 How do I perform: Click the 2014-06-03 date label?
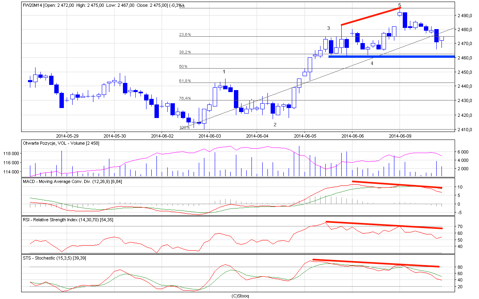[x=210, y=136]
